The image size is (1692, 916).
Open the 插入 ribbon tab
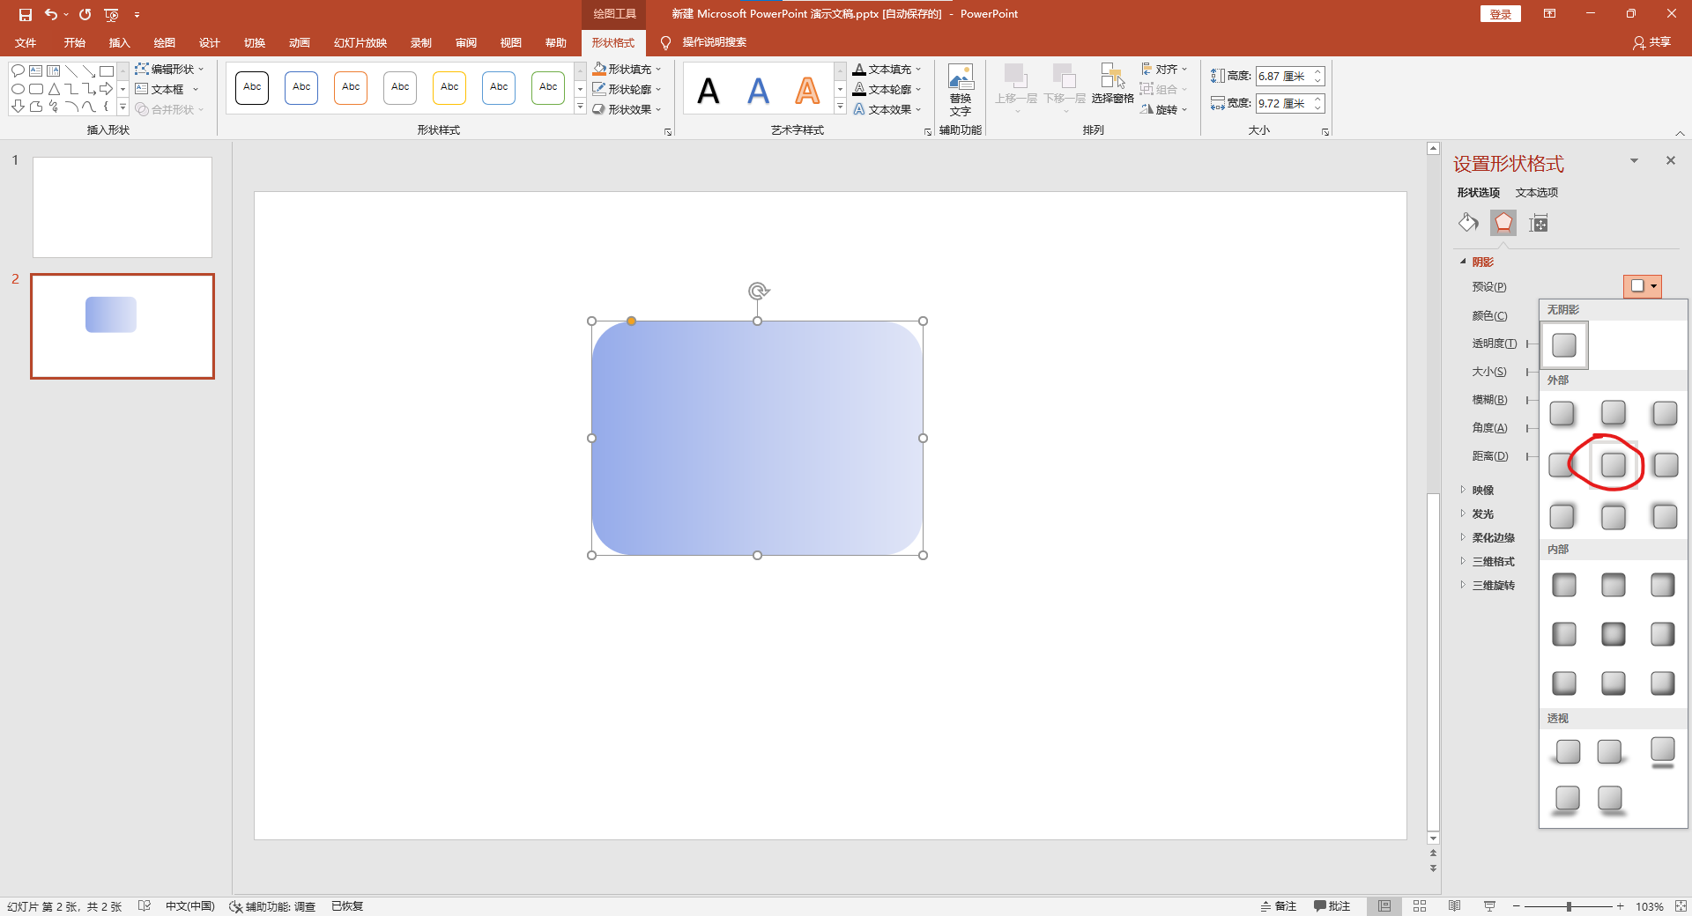point(119,42)
